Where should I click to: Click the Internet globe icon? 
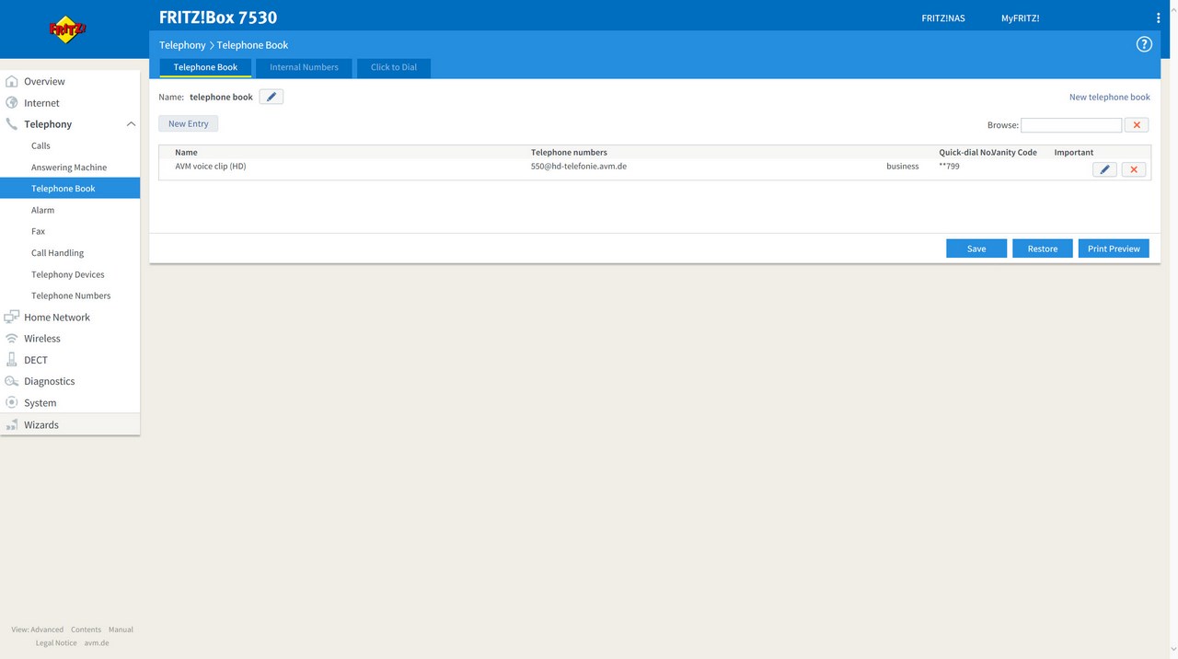pyautogui.click(x=12, y=103)
